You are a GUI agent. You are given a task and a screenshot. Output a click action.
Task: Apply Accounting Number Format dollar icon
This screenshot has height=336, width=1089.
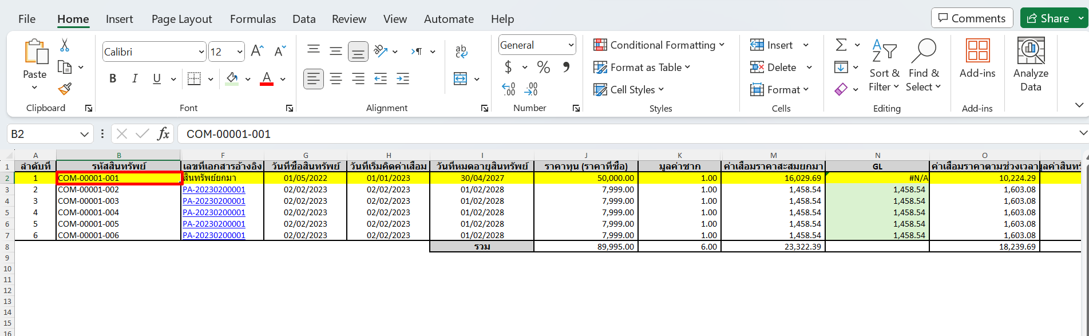click(x=508, y=67)
